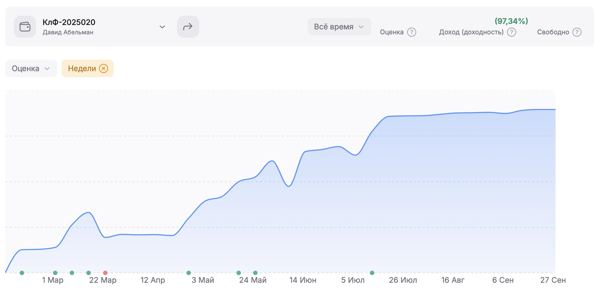The height and width of the screenshot is (288, 611).
Task: Click the КлФ-2025020 portfolio title
Action: (x=69, y=22)
